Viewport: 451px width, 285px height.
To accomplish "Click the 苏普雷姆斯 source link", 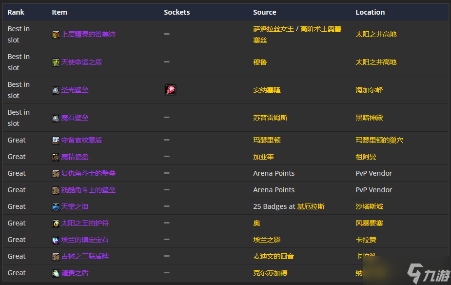I will tap(271, 118).
